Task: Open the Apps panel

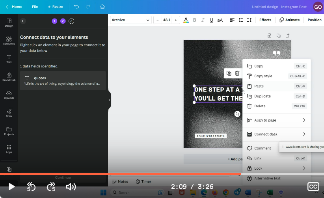Action: (x=9, y=149)
